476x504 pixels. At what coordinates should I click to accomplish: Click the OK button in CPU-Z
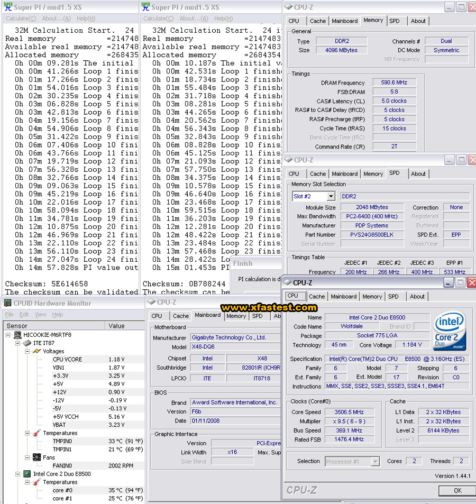(x=457, y=490)
